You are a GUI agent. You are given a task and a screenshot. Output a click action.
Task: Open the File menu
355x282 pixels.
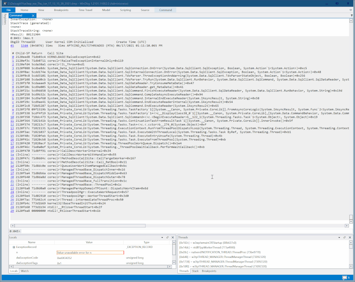pyautogui.click(x=9, y=10)
